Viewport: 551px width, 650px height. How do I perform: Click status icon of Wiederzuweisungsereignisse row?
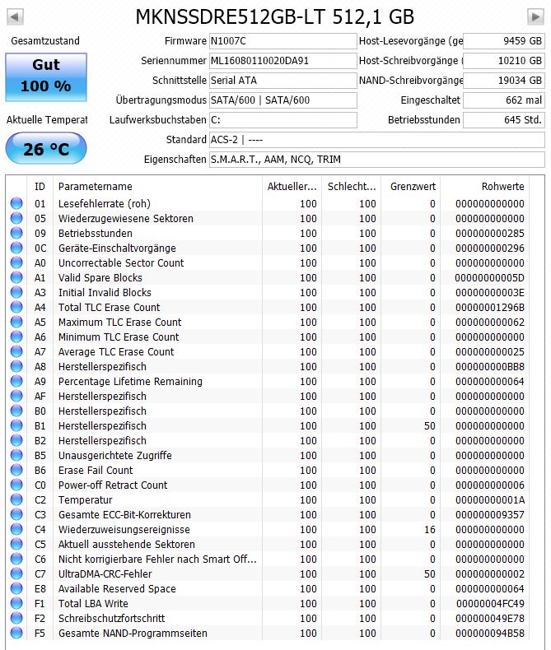(16, 529)
